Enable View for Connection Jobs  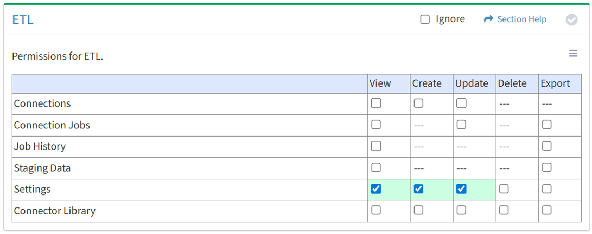(376, 125)
